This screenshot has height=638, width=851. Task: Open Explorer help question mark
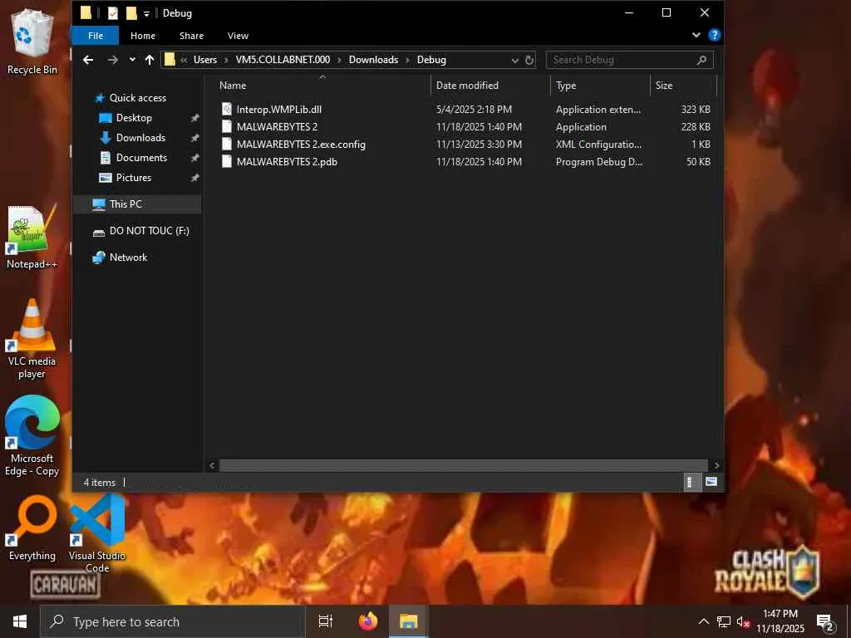click(714, 35)
